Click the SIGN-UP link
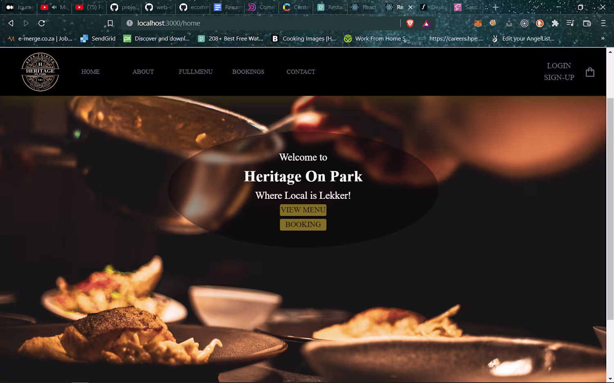The width and height of the screenshot is (614, 383). click(559, 78)
